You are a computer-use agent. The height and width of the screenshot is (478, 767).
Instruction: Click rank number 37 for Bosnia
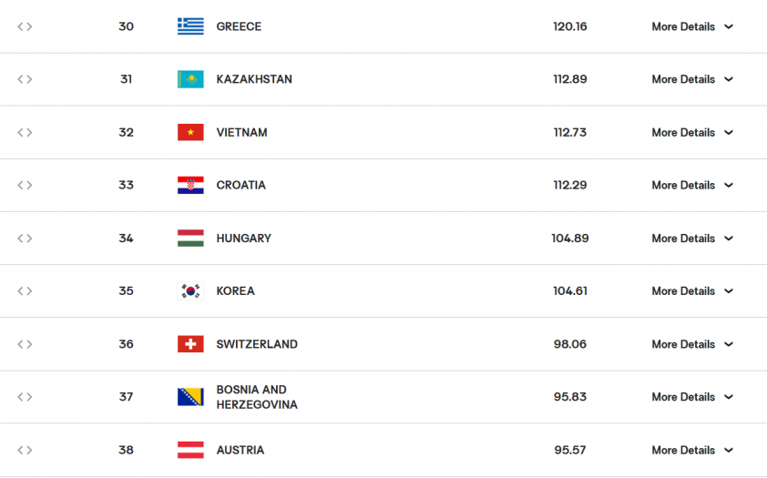(127, 397)
